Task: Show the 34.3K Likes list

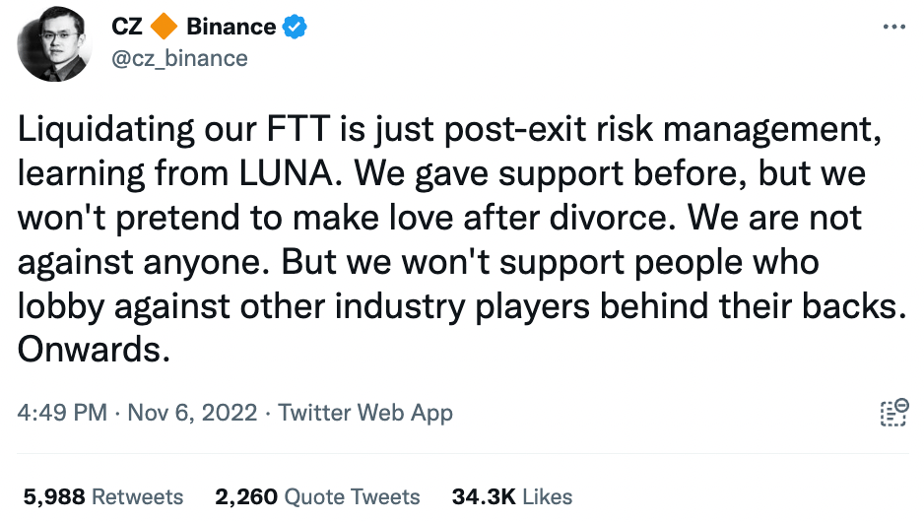Action: [x=511, y=496]
